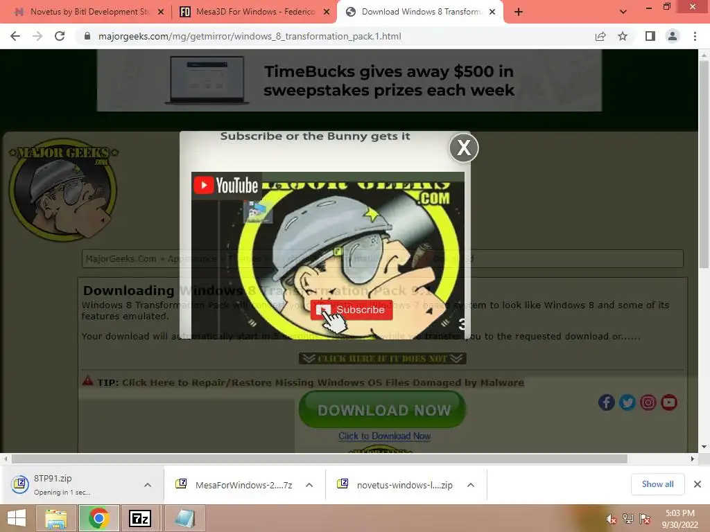Close the Download Windows 8 tab

pos(492,12)
